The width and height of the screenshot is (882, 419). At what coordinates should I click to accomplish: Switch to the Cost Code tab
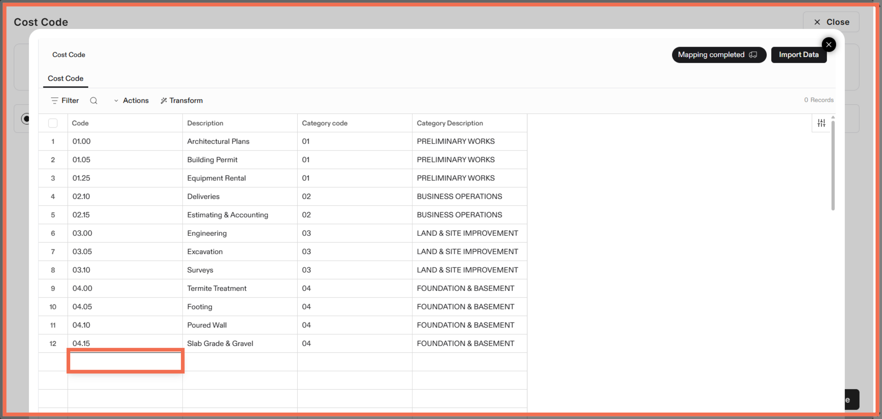[65, 78]
